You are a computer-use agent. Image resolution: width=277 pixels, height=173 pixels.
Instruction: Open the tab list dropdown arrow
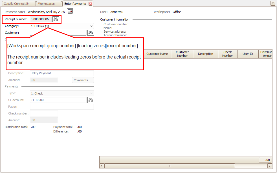[272, 3]
